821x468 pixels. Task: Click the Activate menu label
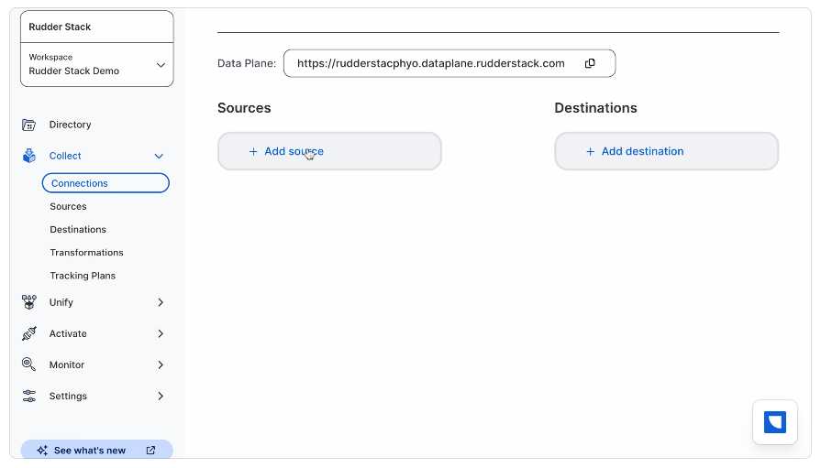68,333
